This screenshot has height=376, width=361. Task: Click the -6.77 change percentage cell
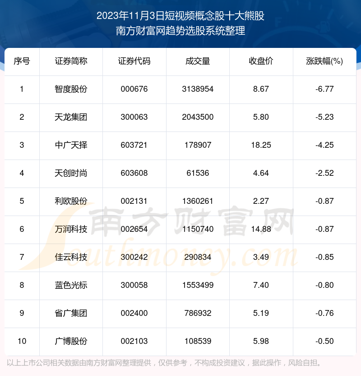(324, 89)
